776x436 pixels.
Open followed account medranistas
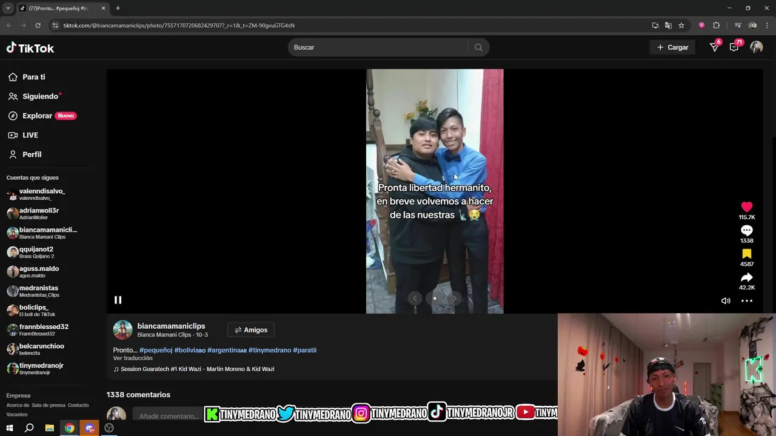33,291
